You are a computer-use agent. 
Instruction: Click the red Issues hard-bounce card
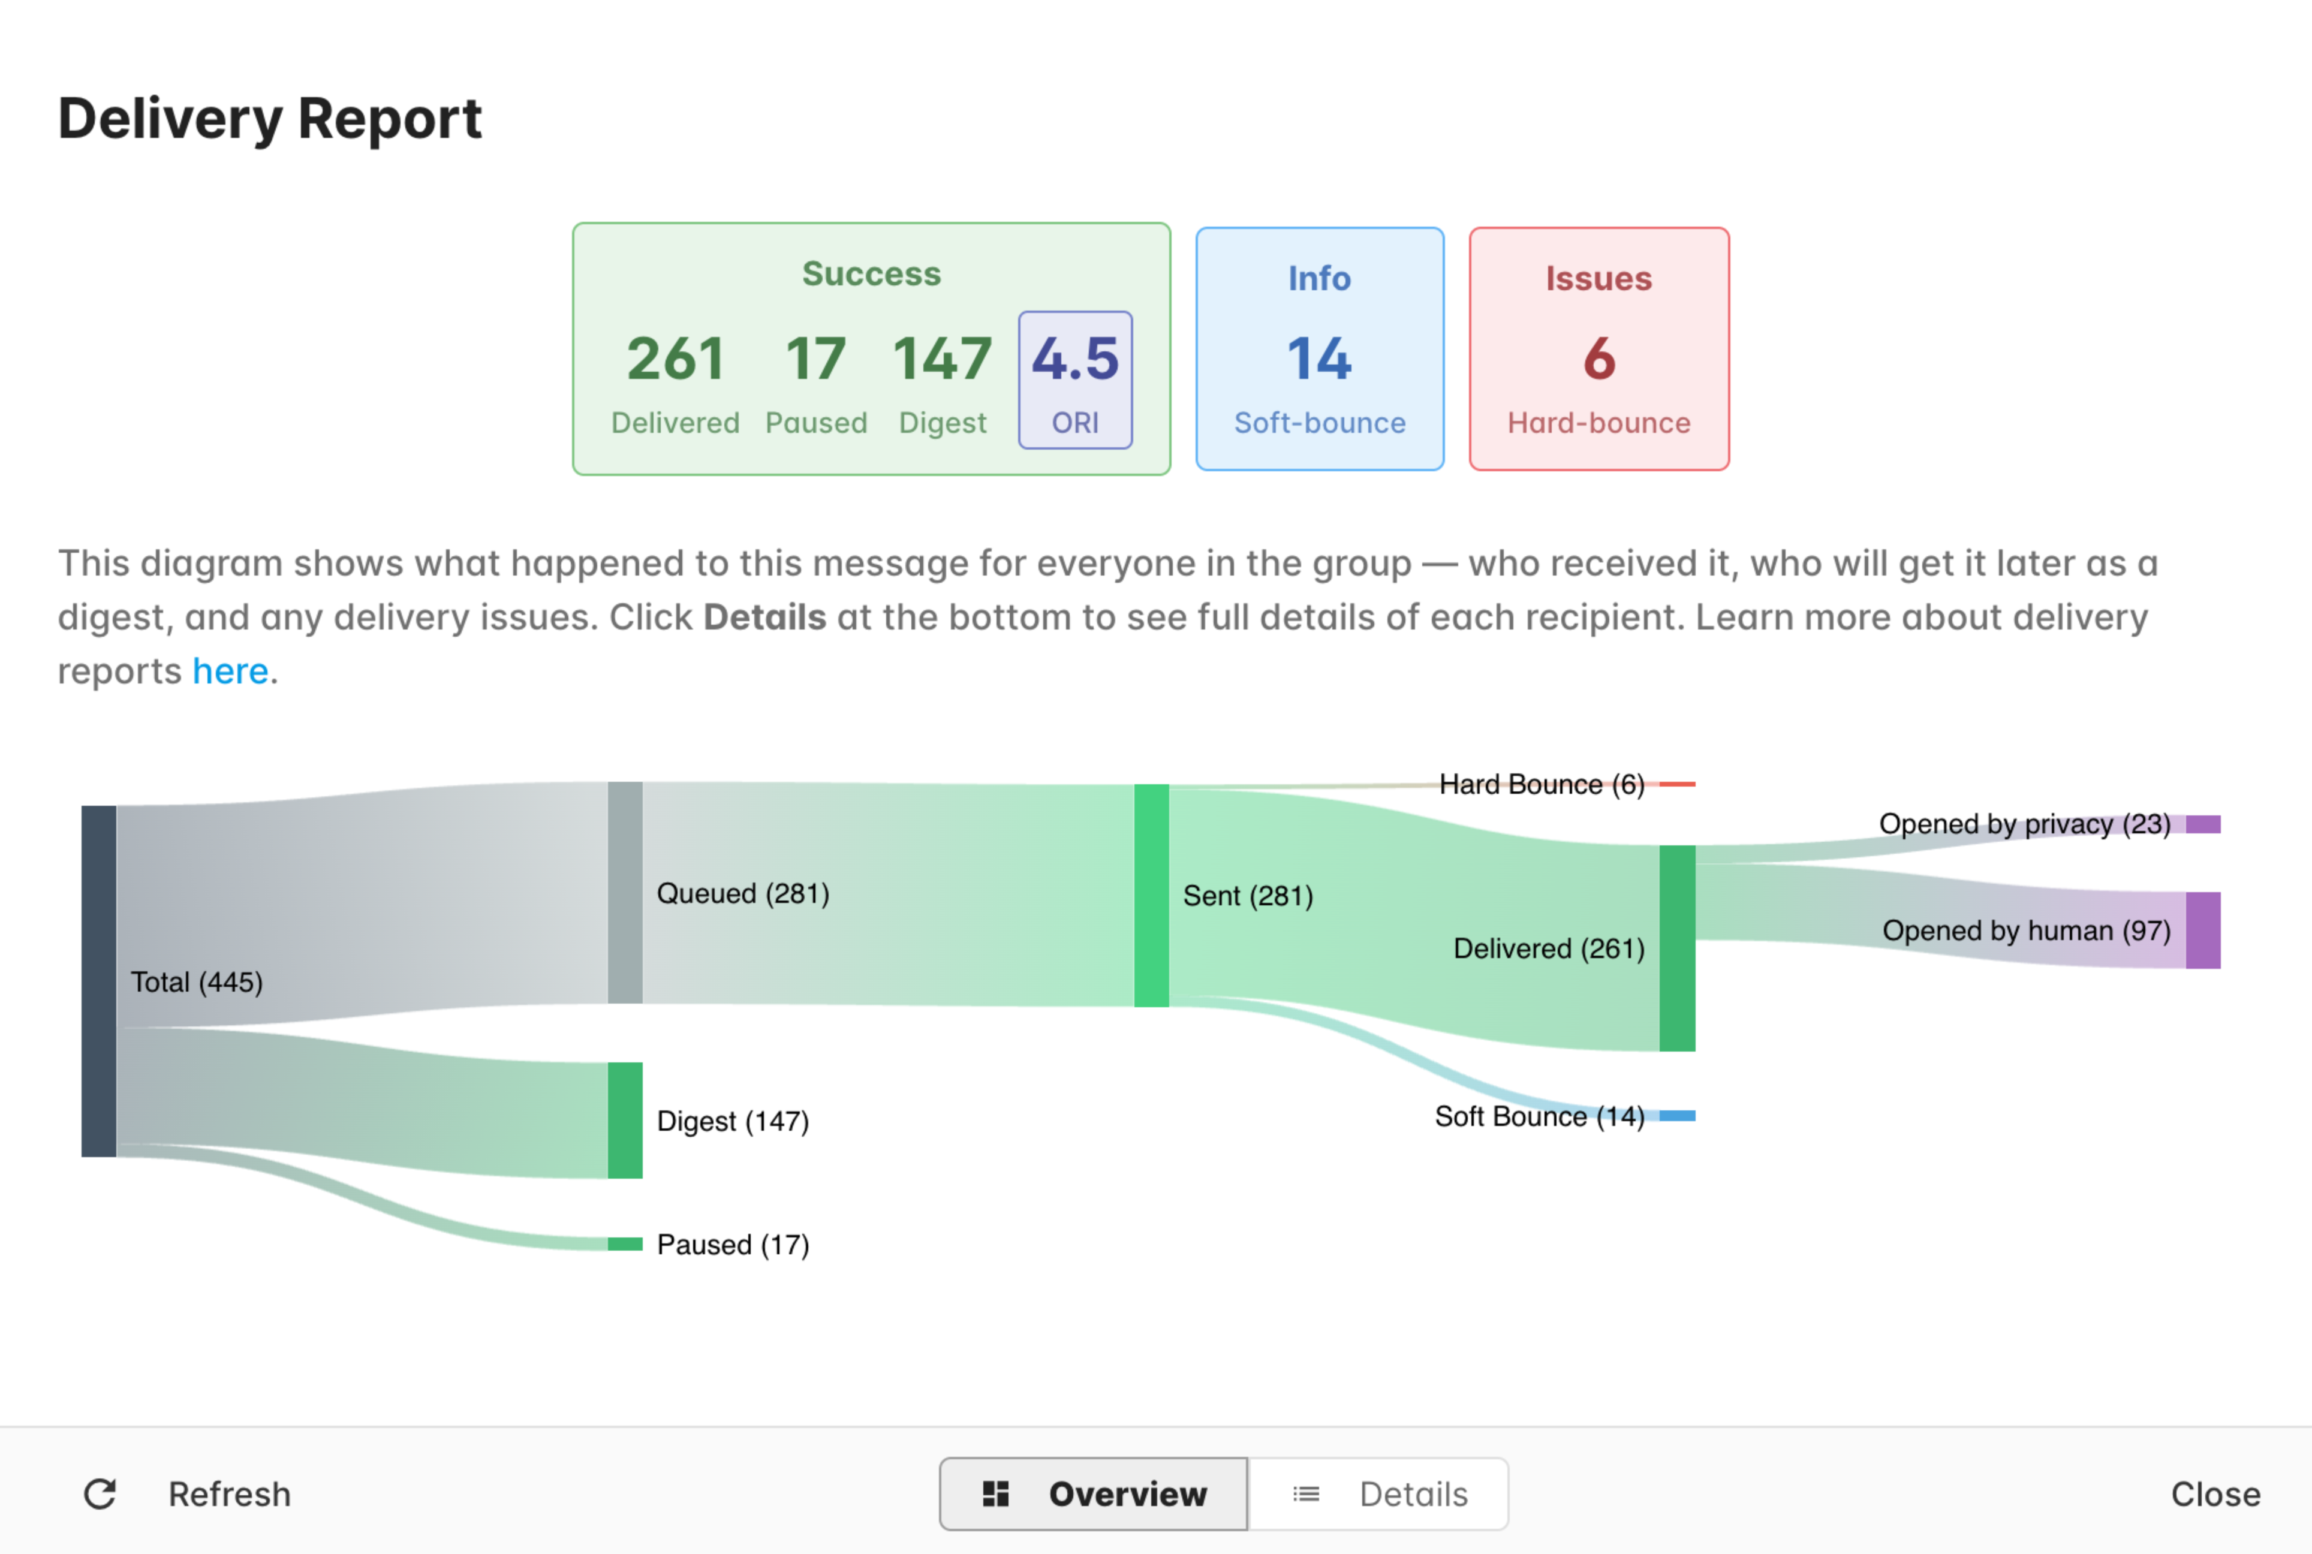click(1598, 350)
